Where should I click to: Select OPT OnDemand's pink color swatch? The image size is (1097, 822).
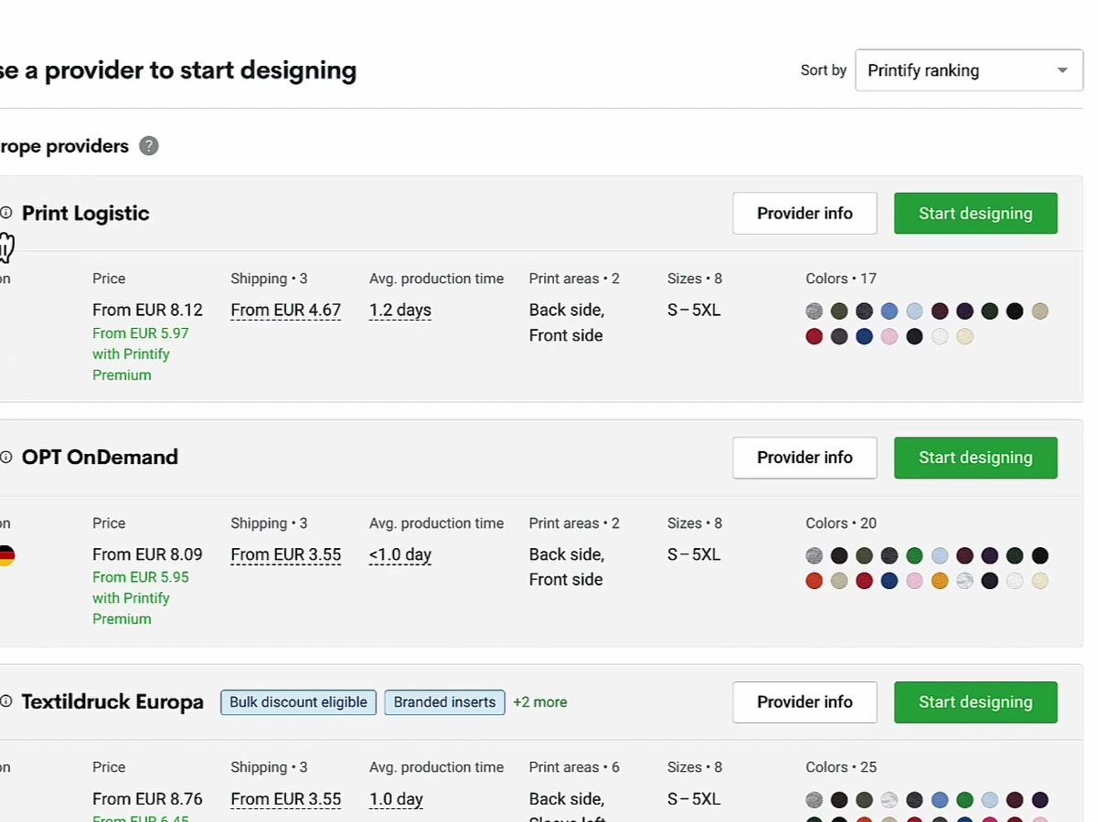click(x=914, y=581)
